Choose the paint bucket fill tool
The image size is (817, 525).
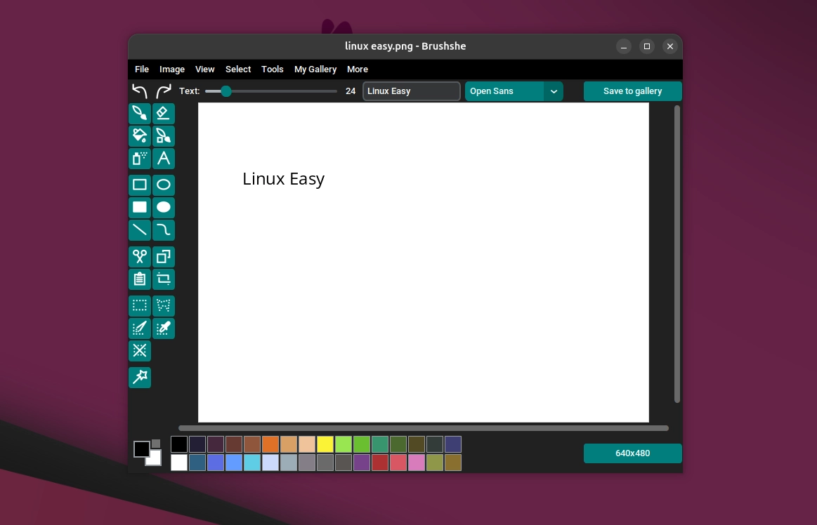point(140,136)
